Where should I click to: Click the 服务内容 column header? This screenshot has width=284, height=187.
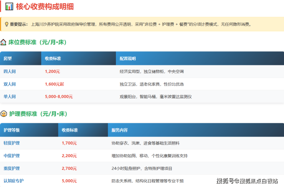[x=119, y=130]
